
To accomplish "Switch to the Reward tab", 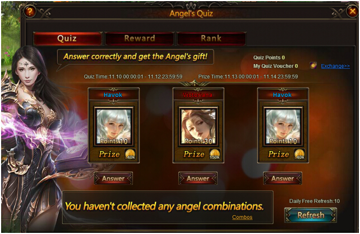I will (139, 38).
